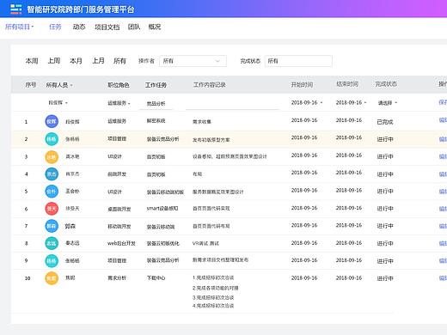
Task: Click the 移动端开发 role in row 7
Action: [x=119, y=227]
